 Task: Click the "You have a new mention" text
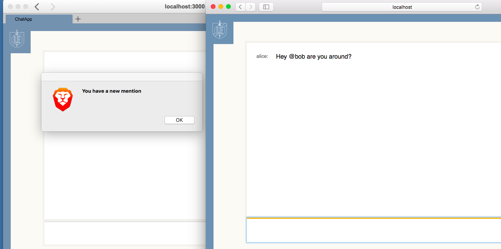coord(112,91)
